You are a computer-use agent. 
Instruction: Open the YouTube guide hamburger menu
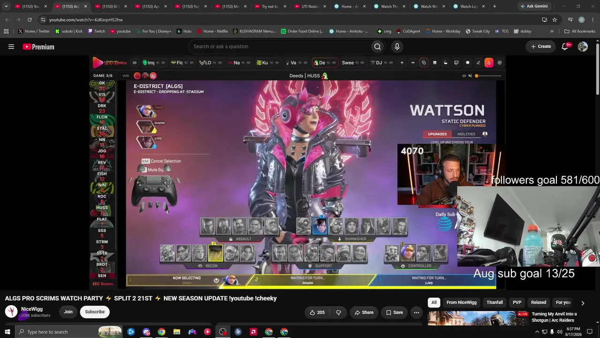click(x=11, y=46)
